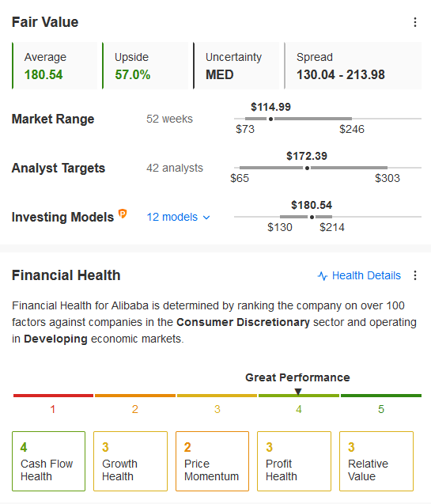
Task: Open the Fair Value three-dot menu
Action: click(415, 22)
